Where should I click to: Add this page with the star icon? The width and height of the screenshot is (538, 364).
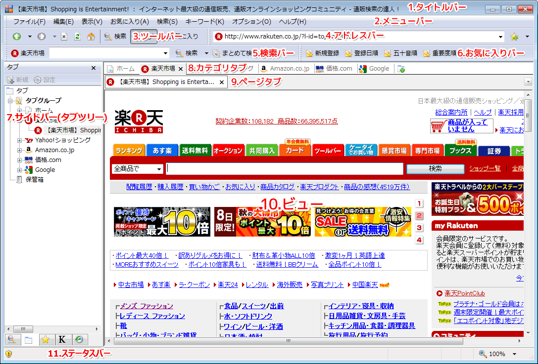click(514, 37)
